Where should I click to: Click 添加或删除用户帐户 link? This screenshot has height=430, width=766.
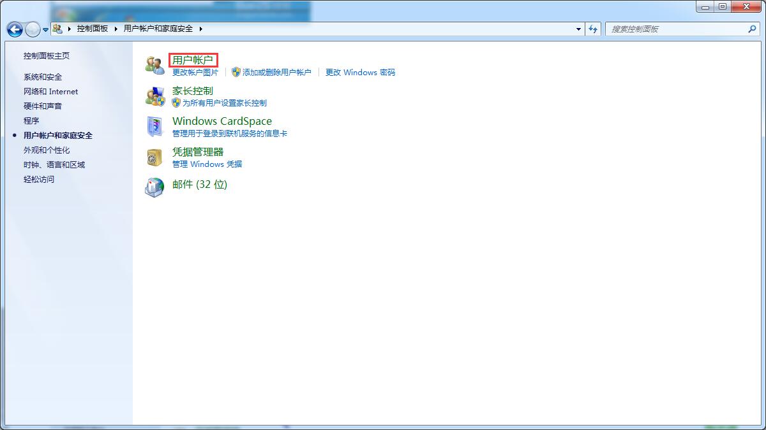tap(276, 73)
